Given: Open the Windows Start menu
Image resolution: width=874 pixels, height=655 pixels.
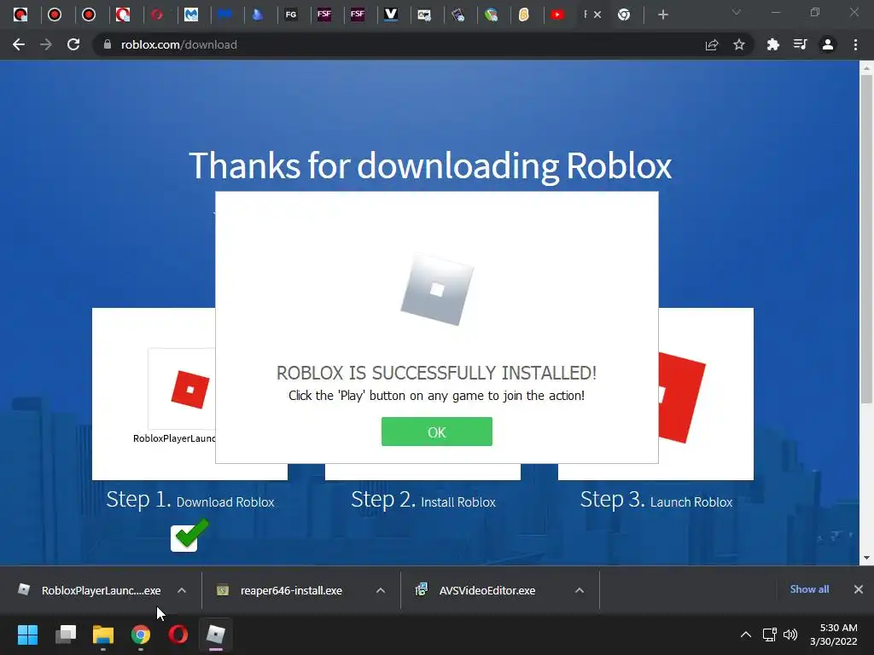Looking at the screenshot, I should coord(27,635).
